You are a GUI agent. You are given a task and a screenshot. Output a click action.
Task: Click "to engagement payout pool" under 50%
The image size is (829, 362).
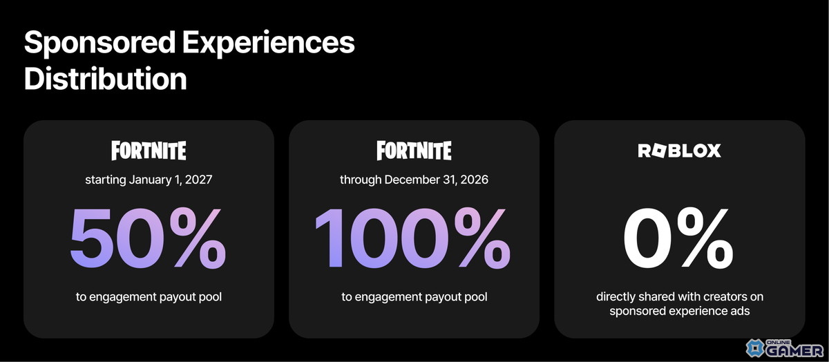click(149, 297)
